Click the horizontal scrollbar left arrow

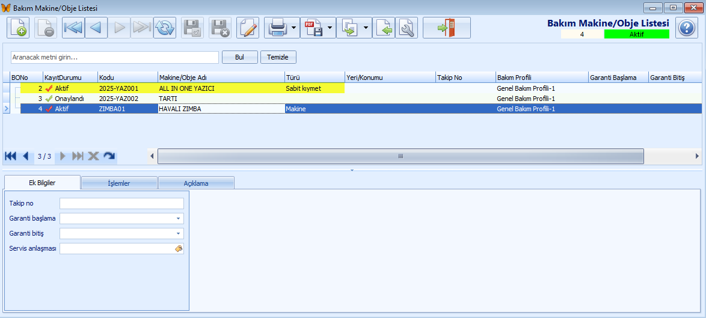(x=152, y=156)
